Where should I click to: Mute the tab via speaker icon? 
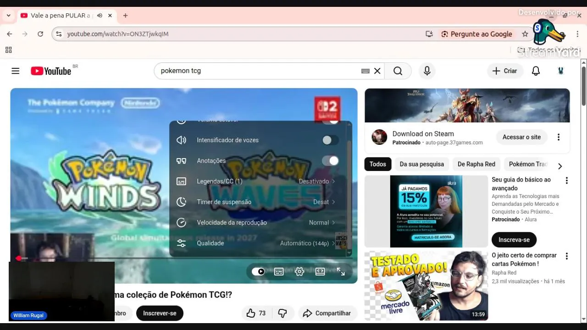tap(100, 16)
